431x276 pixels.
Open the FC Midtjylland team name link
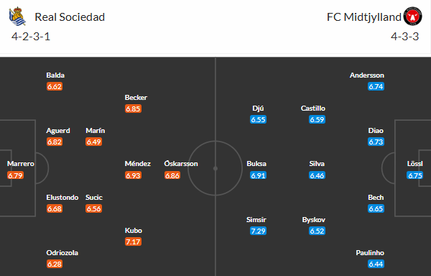point(364,17)
